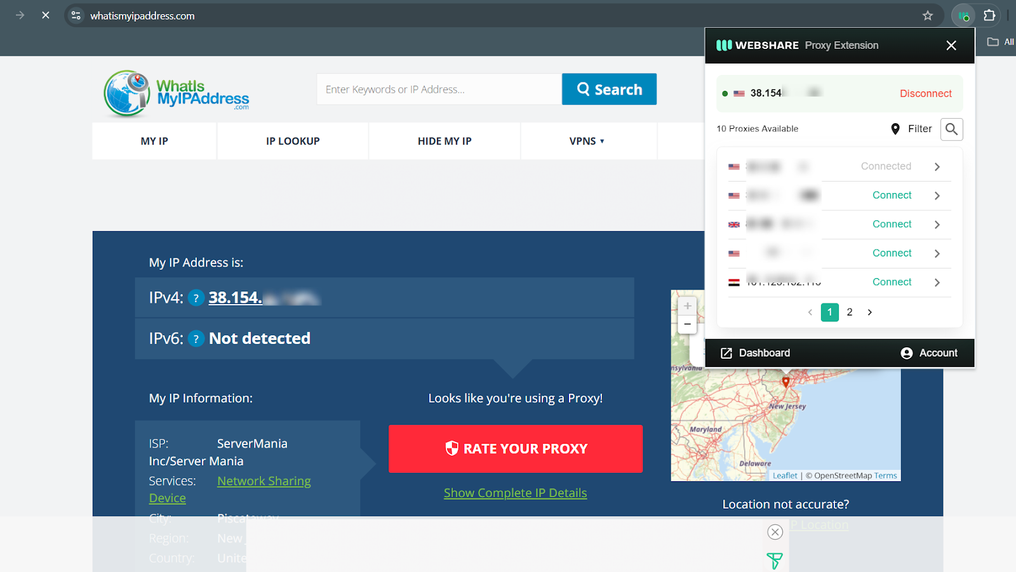Select page 1 of proxy list

(x=829, y=312)
